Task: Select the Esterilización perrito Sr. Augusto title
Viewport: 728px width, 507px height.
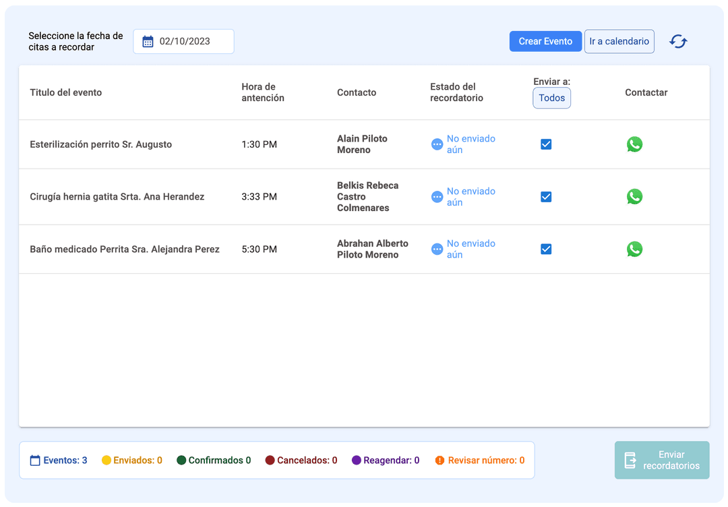Action: 100,144
